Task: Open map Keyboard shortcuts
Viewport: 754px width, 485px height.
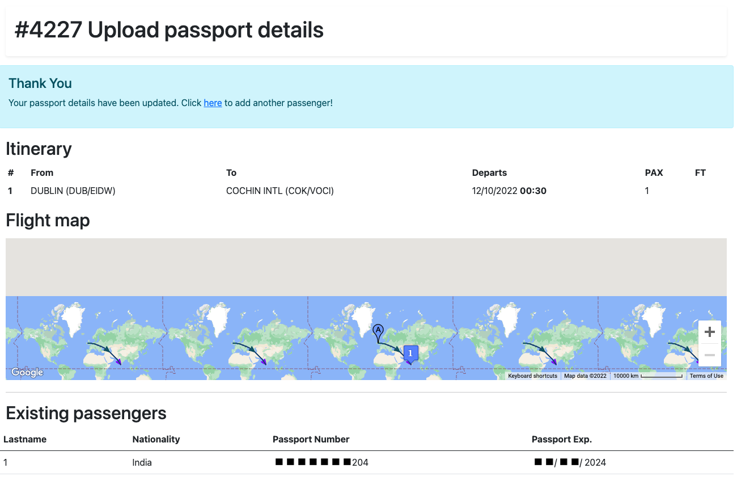Action: [x=532, y=376]
